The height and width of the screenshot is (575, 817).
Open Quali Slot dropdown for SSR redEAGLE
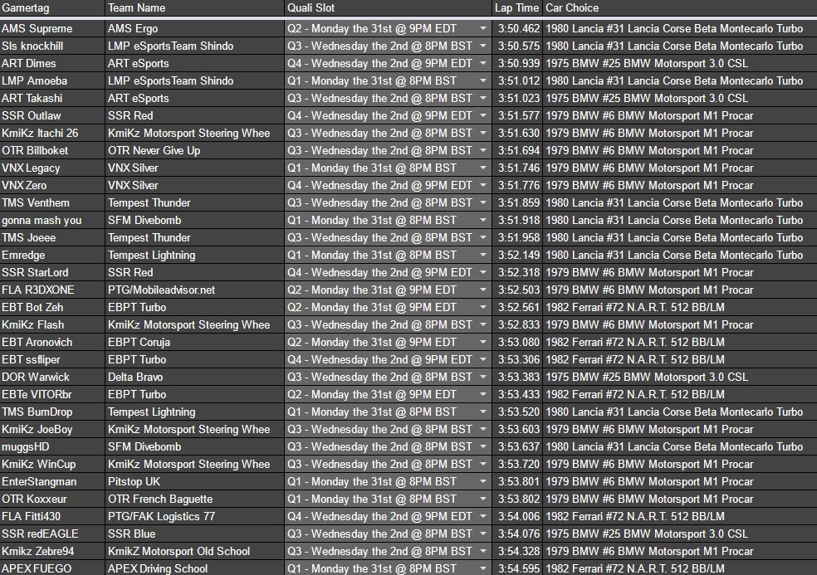coord(483,534)
